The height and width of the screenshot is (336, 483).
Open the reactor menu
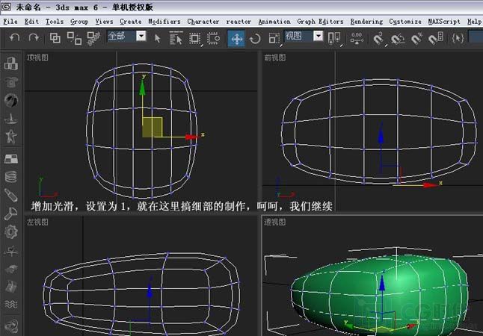[239, 22]
